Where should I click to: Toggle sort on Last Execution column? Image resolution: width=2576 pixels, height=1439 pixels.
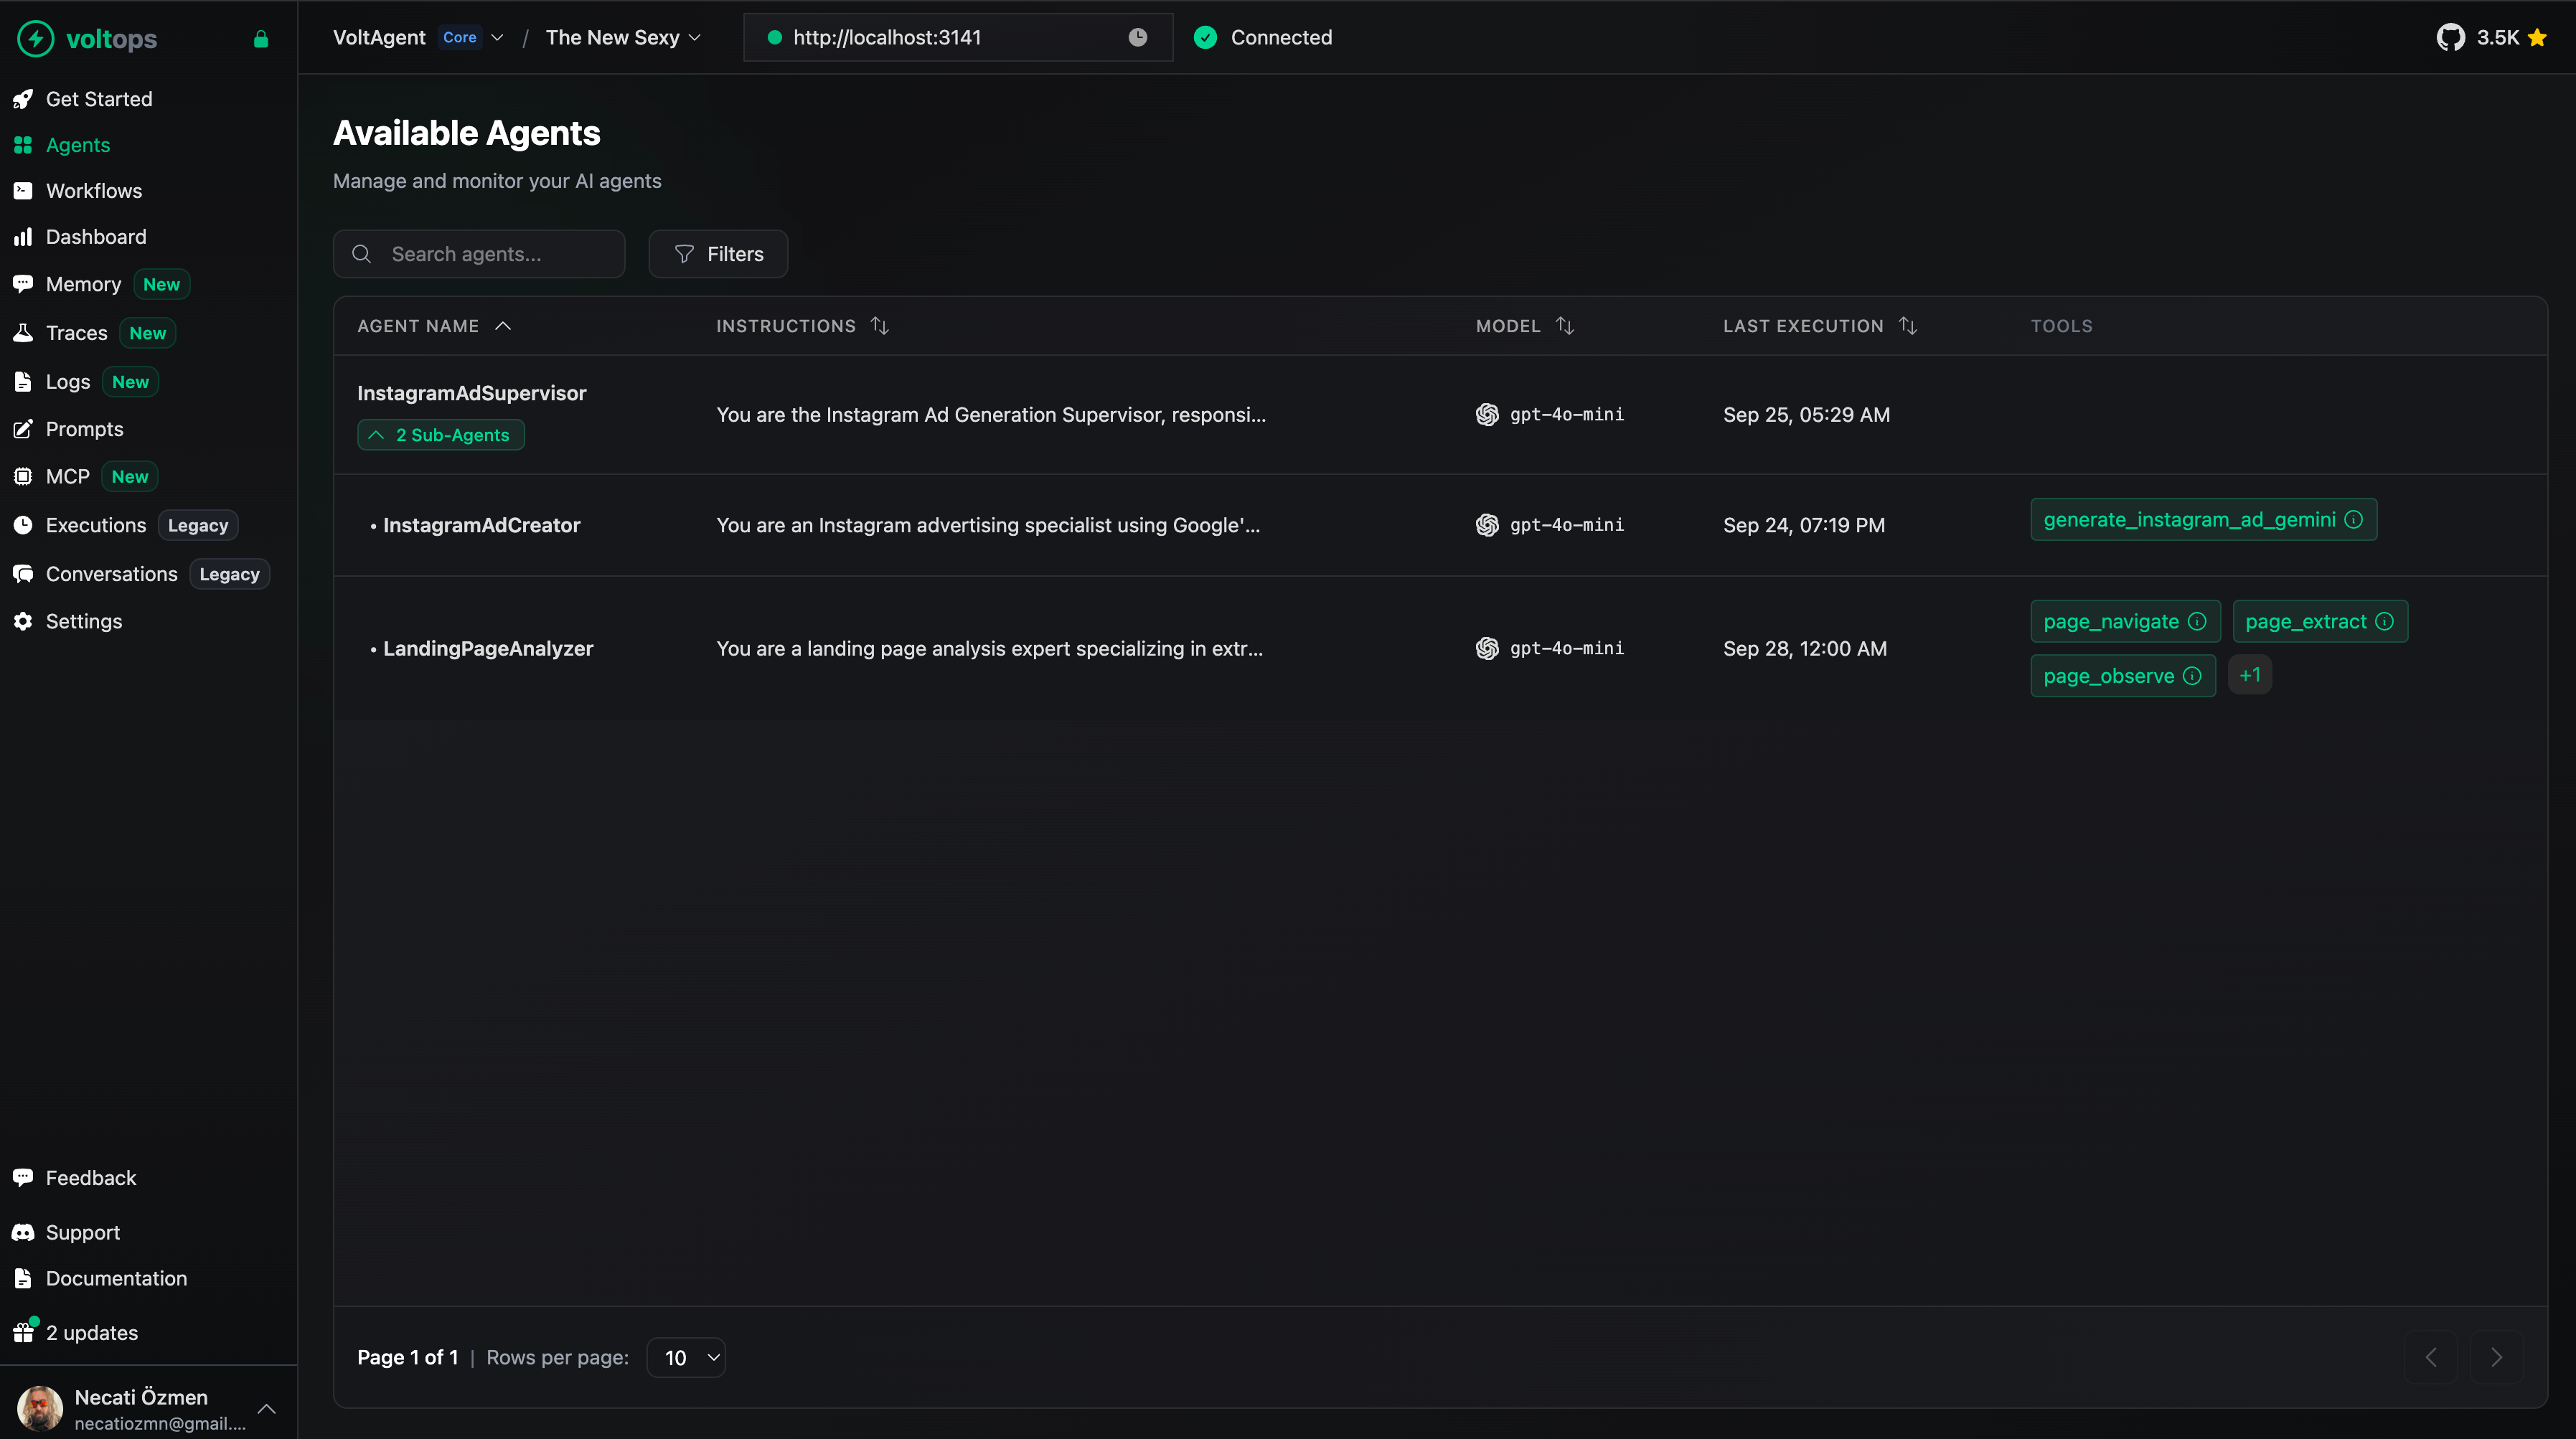[1908, 326]
